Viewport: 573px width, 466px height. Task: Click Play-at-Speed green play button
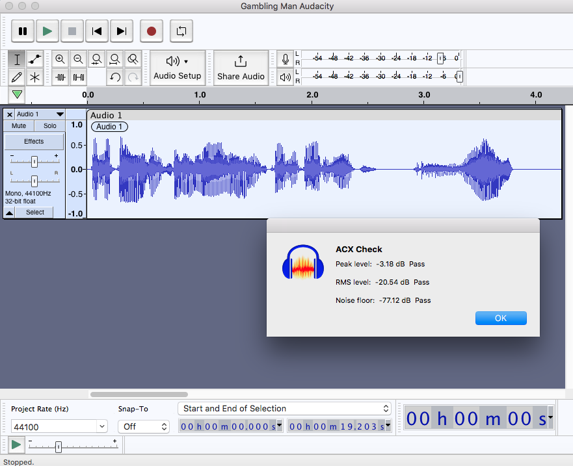[16, 445]
